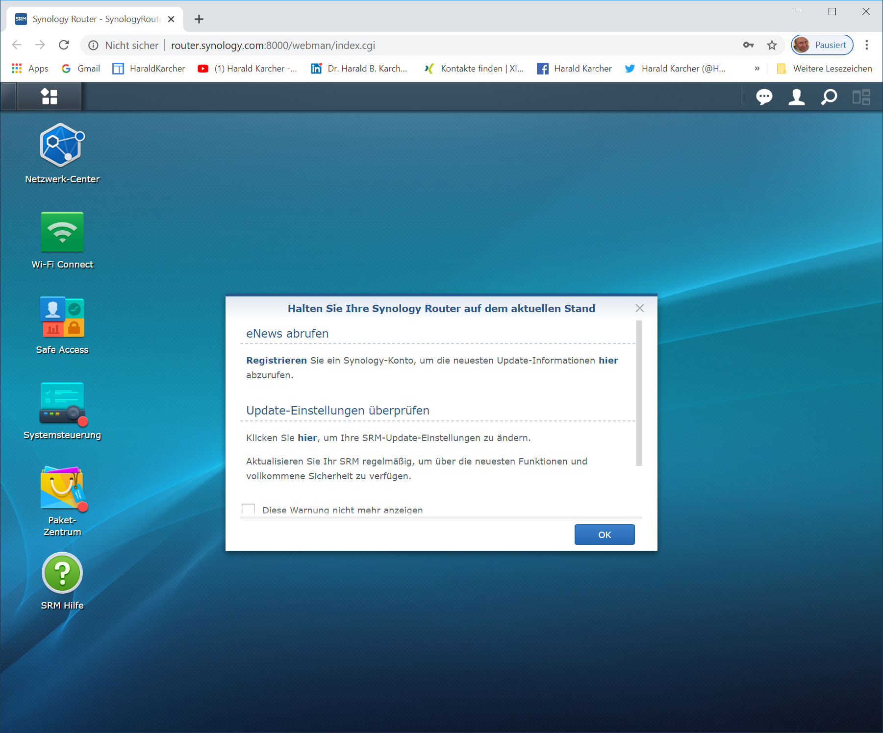Check 'Diese Warnung nicht mehr anzeigen'

tap(249, 510)
